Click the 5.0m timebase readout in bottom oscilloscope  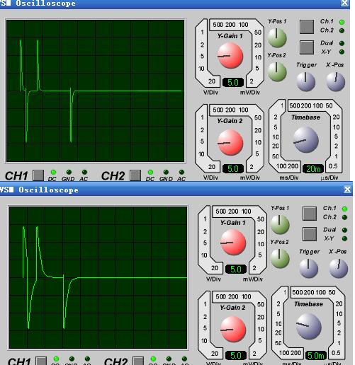click(x=316, y=355)
